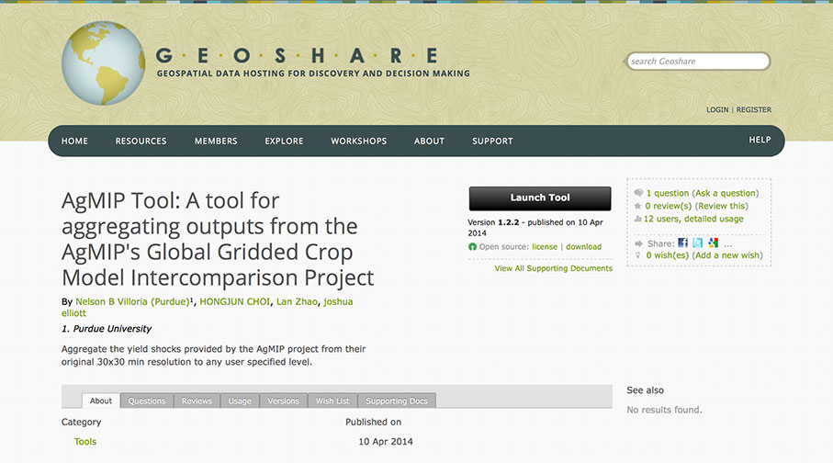Switch to the Wish List tab
The height and width of the screenshot is (463, 833).
point(332,401)
